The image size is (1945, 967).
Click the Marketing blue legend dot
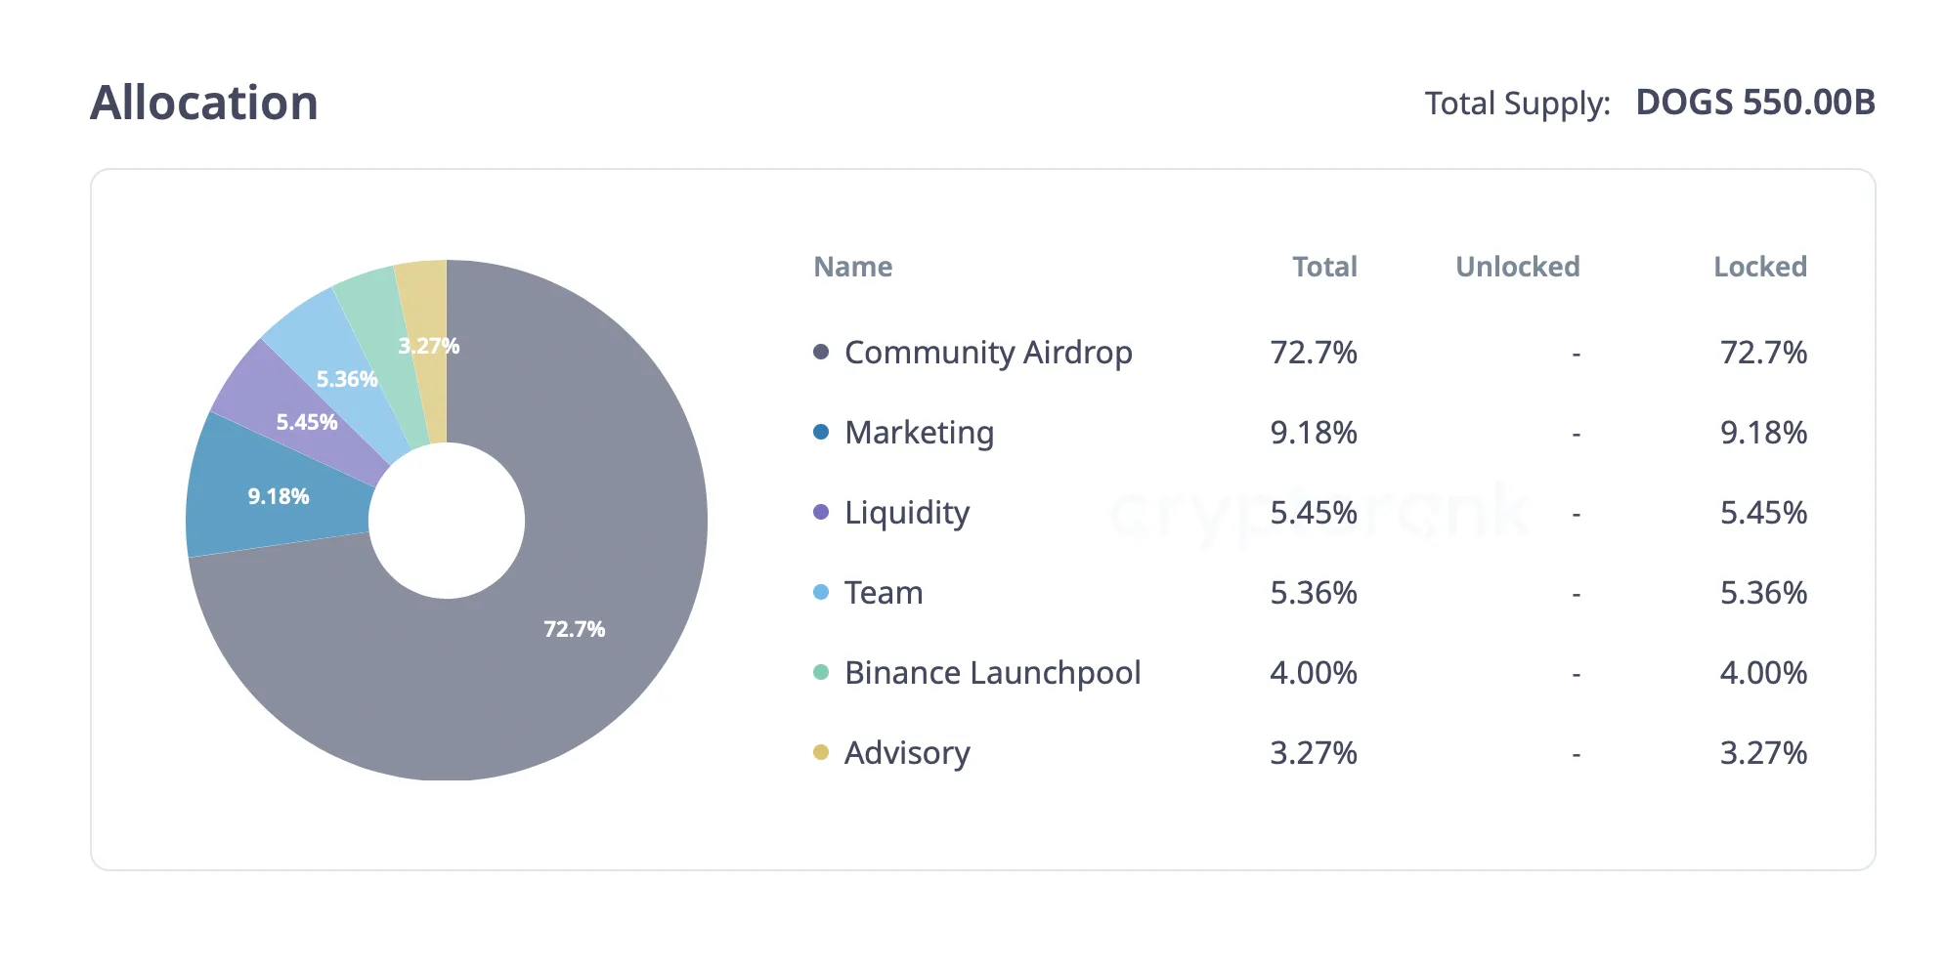point(821,432)
